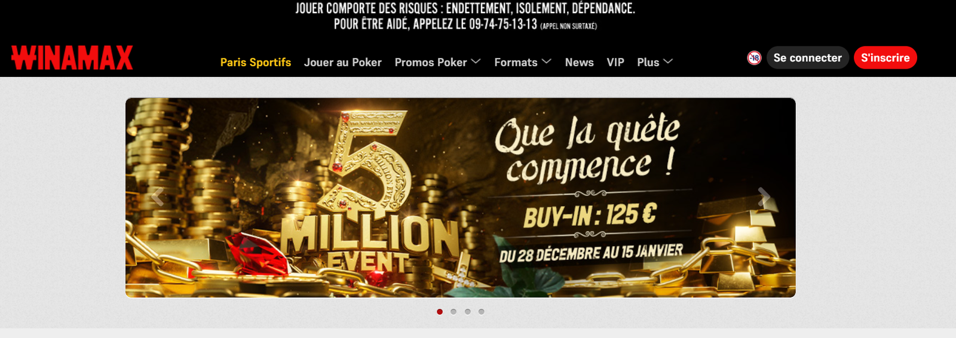Click the helpline number 09-74-75-13-13

click(x=503, y=24)
